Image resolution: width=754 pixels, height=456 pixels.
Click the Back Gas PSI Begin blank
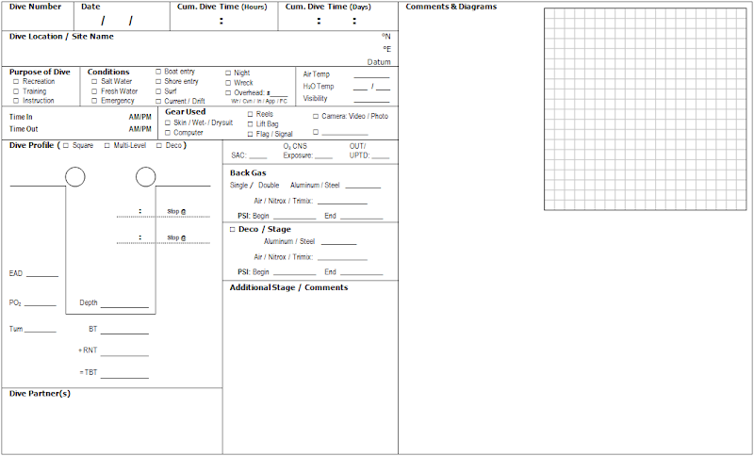[294, 218]
